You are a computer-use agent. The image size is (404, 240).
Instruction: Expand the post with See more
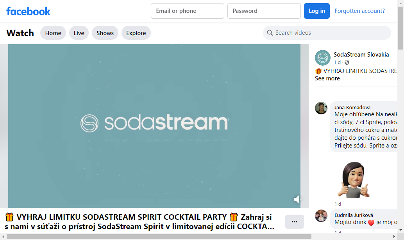[327, 78]
